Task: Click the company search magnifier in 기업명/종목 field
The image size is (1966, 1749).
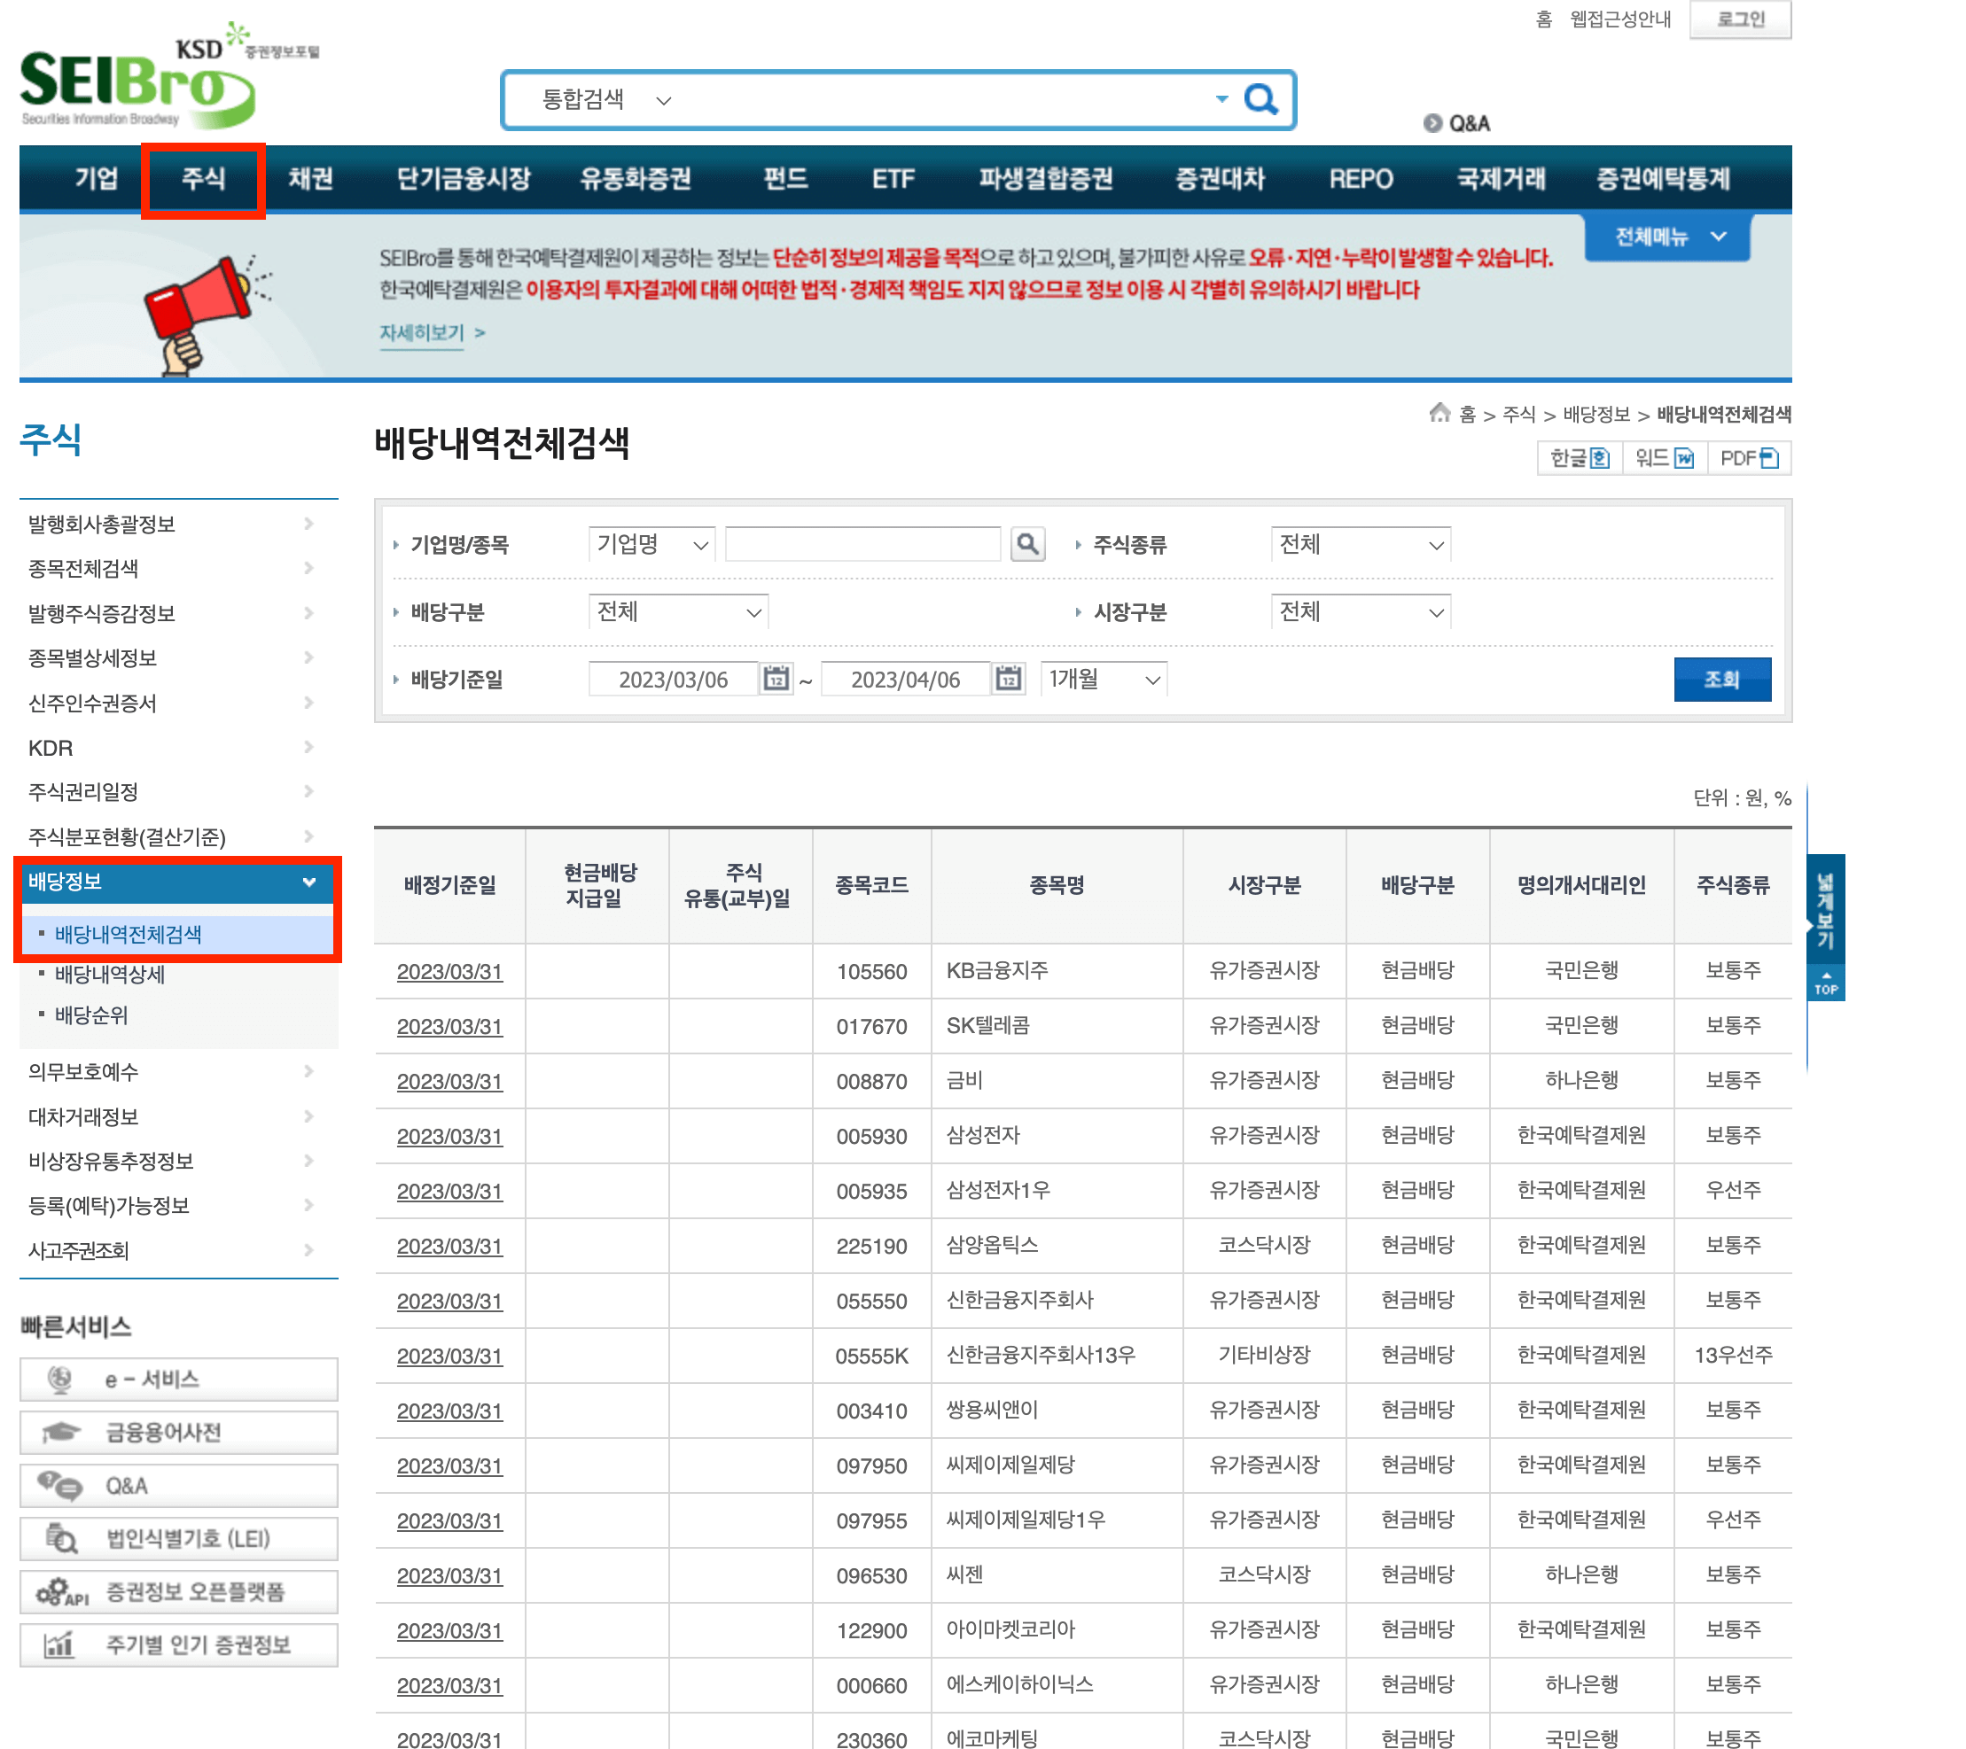Action: [x=1027, y=544]
